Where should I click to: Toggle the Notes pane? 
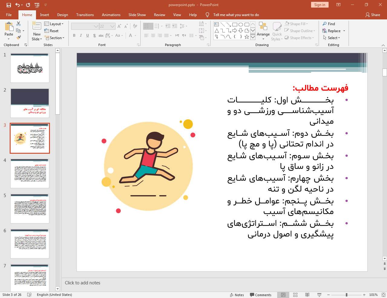point(237,295)
